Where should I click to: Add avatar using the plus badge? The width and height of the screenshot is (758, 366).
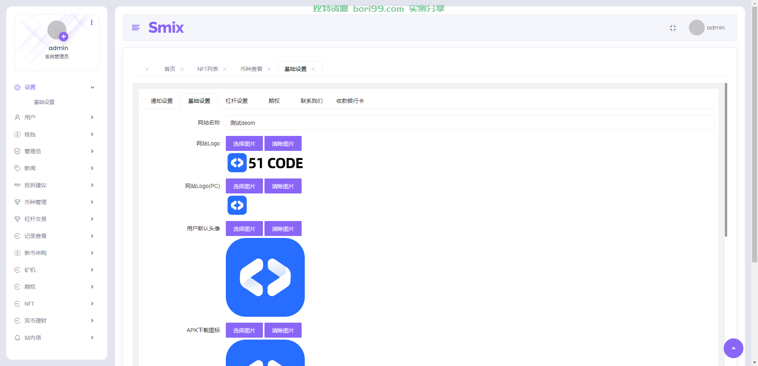point(64,37)
